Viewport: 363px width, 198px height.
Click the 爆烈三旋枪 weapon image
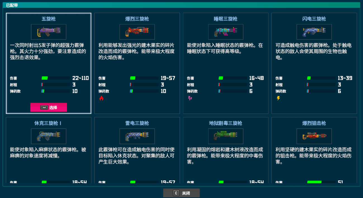(x=137, y=32)
